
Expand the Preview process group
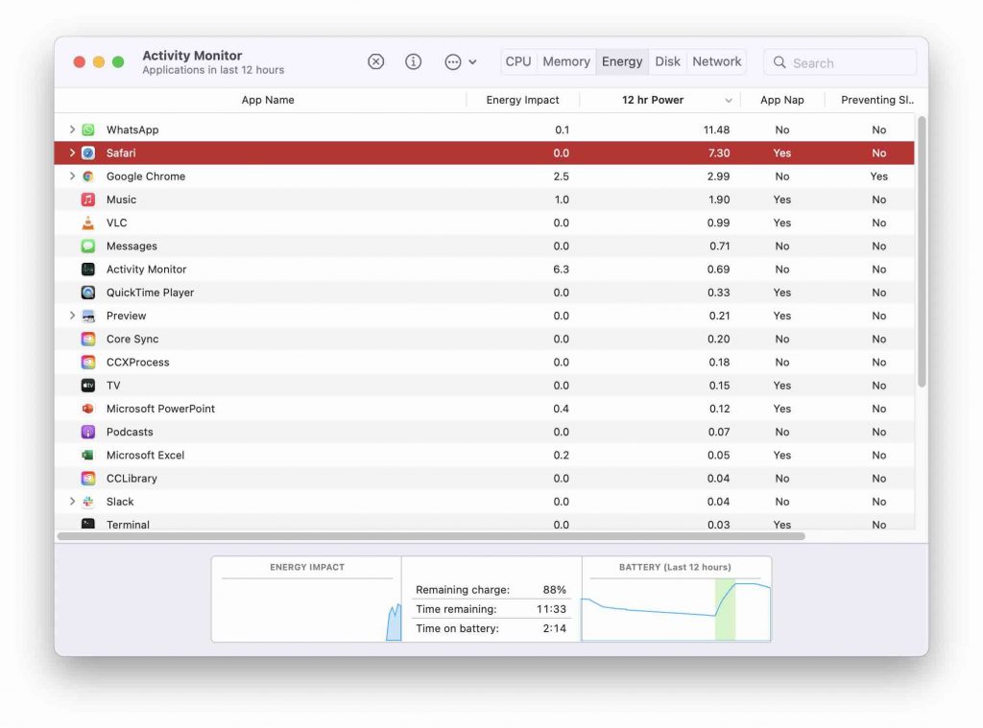[73, 316]
